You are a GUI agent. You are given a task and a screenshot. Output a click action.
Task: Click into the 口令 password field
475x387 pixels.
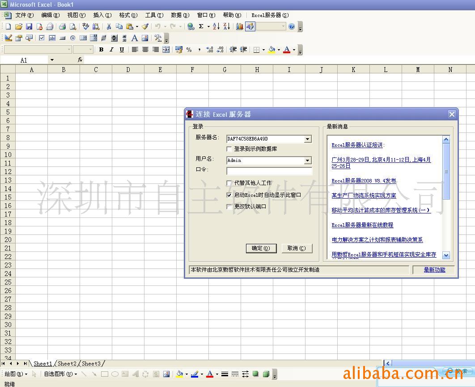[269, 171]
